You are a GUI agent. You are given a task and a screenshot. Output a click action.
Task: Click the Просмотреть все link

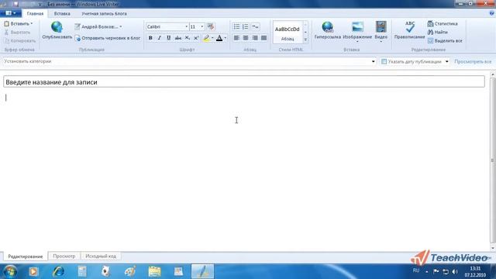tap(473, 62)
